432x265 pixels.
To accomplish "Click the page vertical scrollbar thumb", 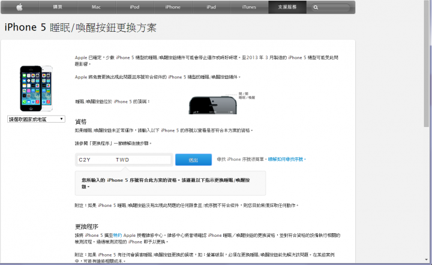I will 427,63.
